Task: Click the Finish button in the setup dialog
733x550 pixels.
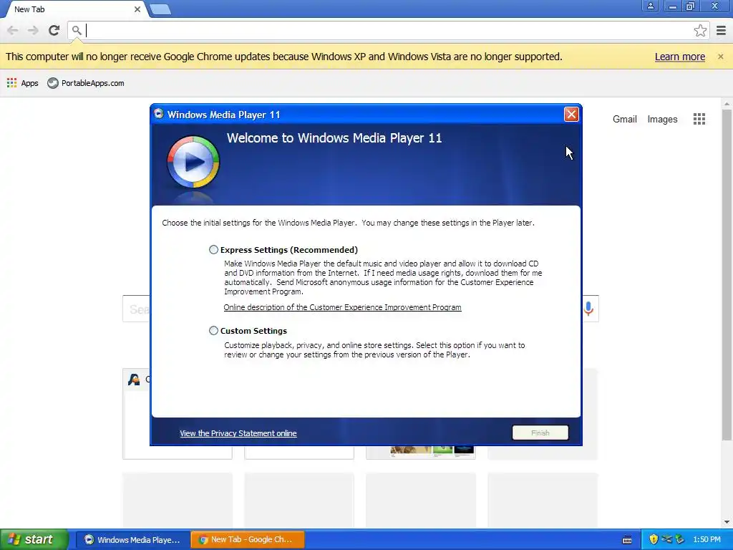Action: click(540, 433)
